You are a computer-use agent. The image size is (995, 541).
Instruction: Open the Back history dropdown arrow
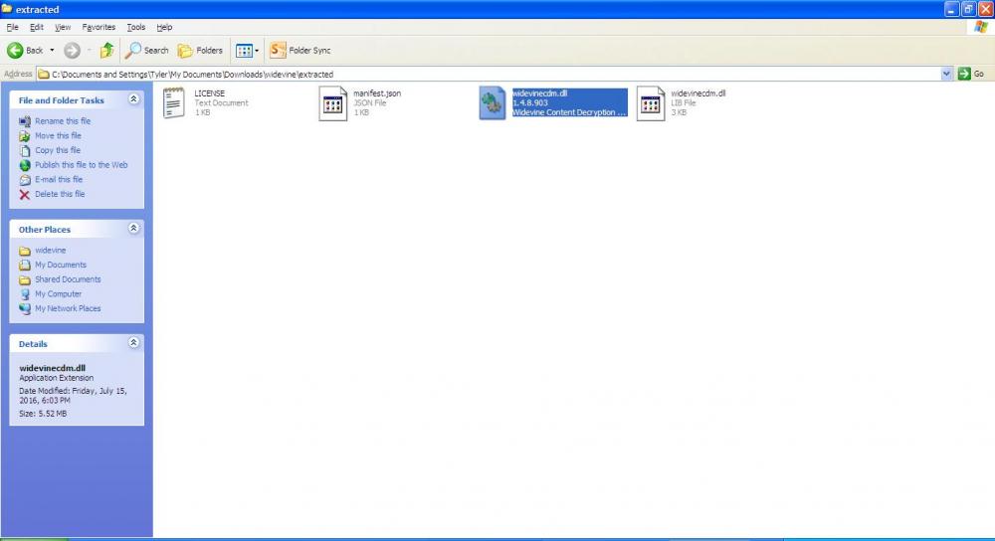point(52,50)
